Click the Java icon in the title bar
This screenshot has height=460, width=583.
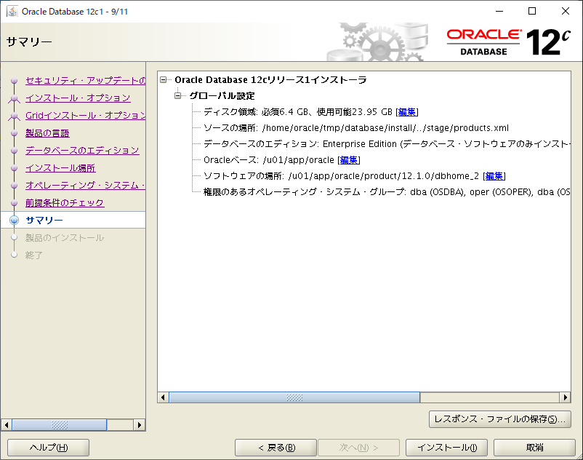click(12, 11)
